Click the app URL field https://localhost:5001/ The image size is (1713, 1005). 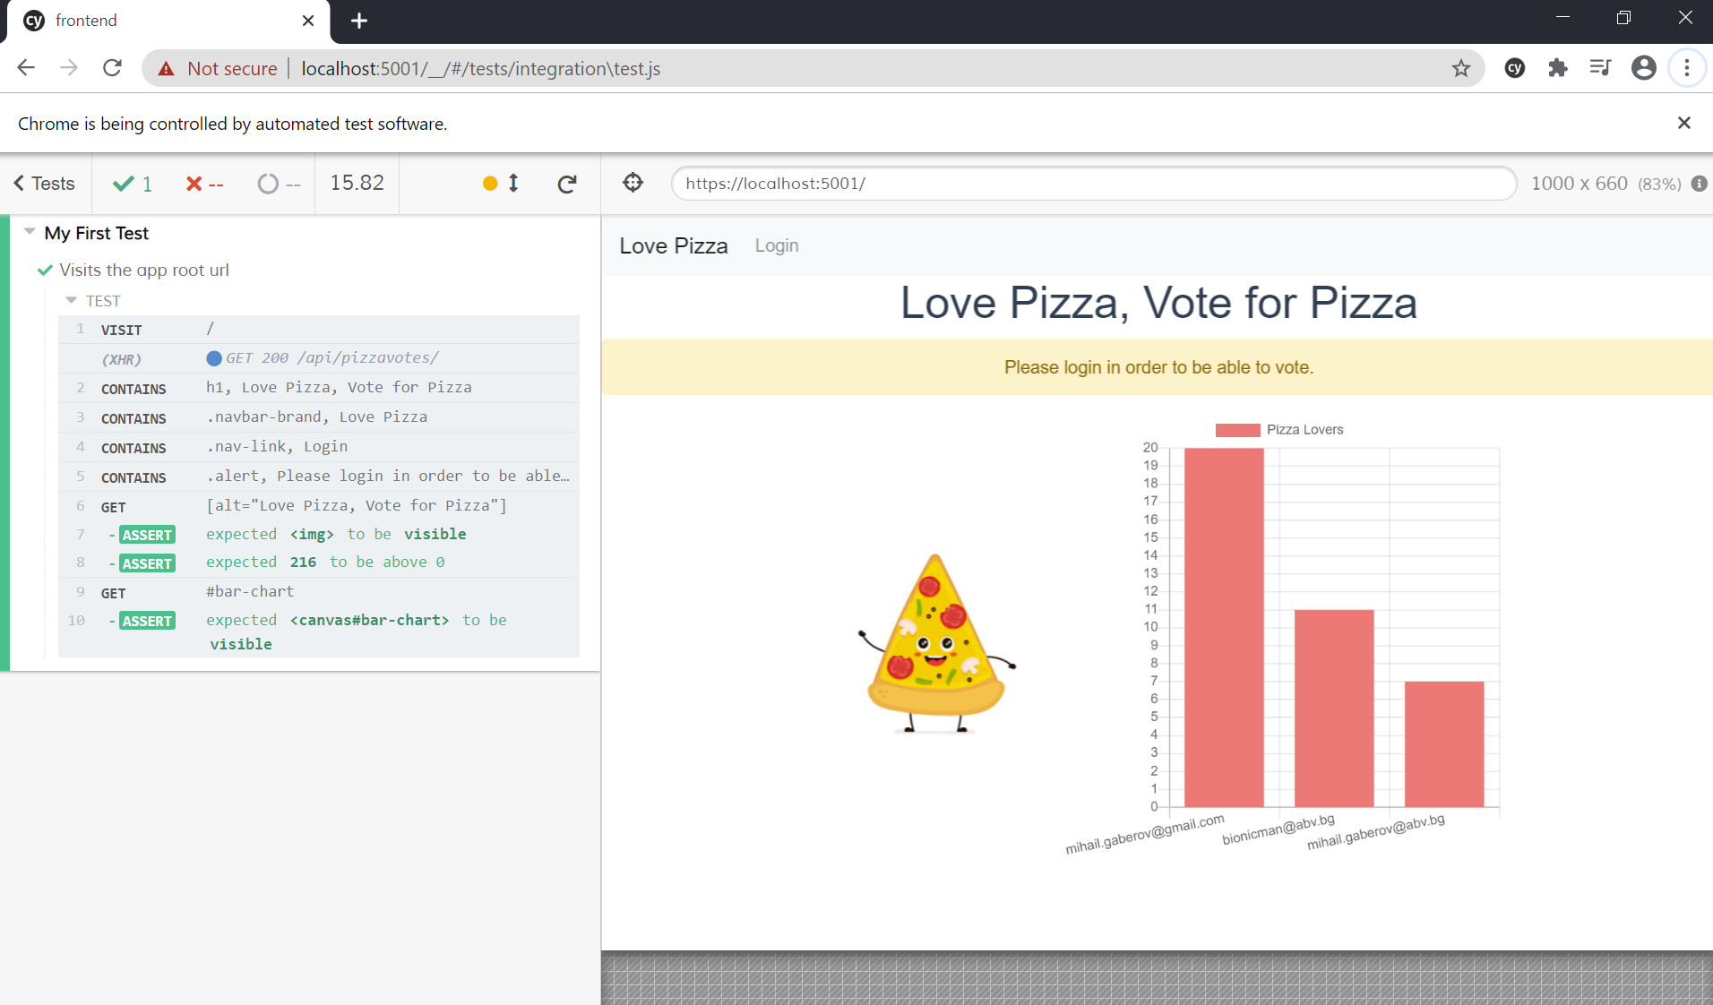tap(1093, 184)
